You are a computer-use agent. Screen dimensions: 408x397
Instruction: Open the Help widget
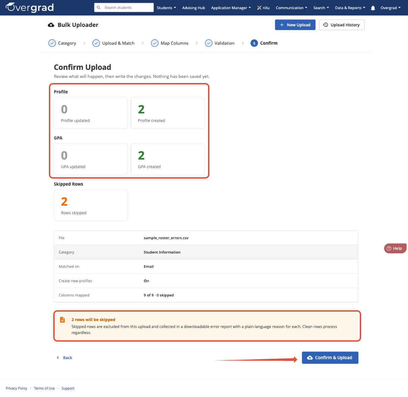point(395,248)
